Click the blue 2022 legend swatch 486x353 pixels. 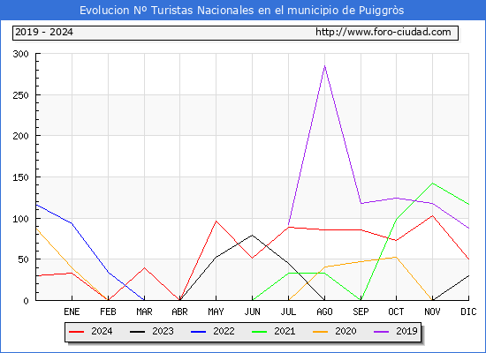(x=198, y=332)
